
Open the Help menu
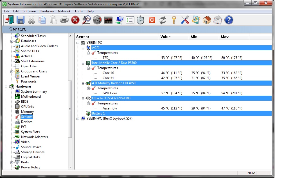click(x=90, y=11)
